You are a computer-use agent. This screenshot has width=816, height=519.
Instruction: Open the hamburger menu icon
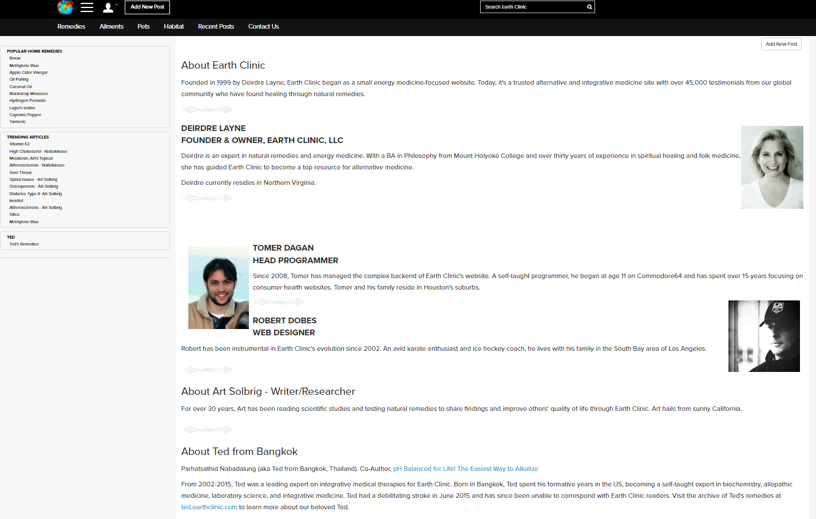pos(87,7)
